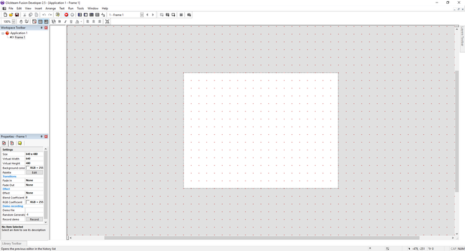Click the Center in frame icon
Viewport: 465px width, 251px height.
107,22
